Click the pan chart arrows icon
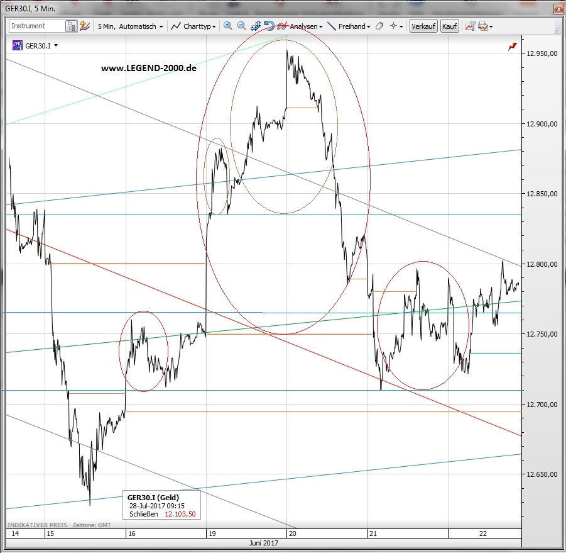Screen dimensions: 566x553 (256, 26)
